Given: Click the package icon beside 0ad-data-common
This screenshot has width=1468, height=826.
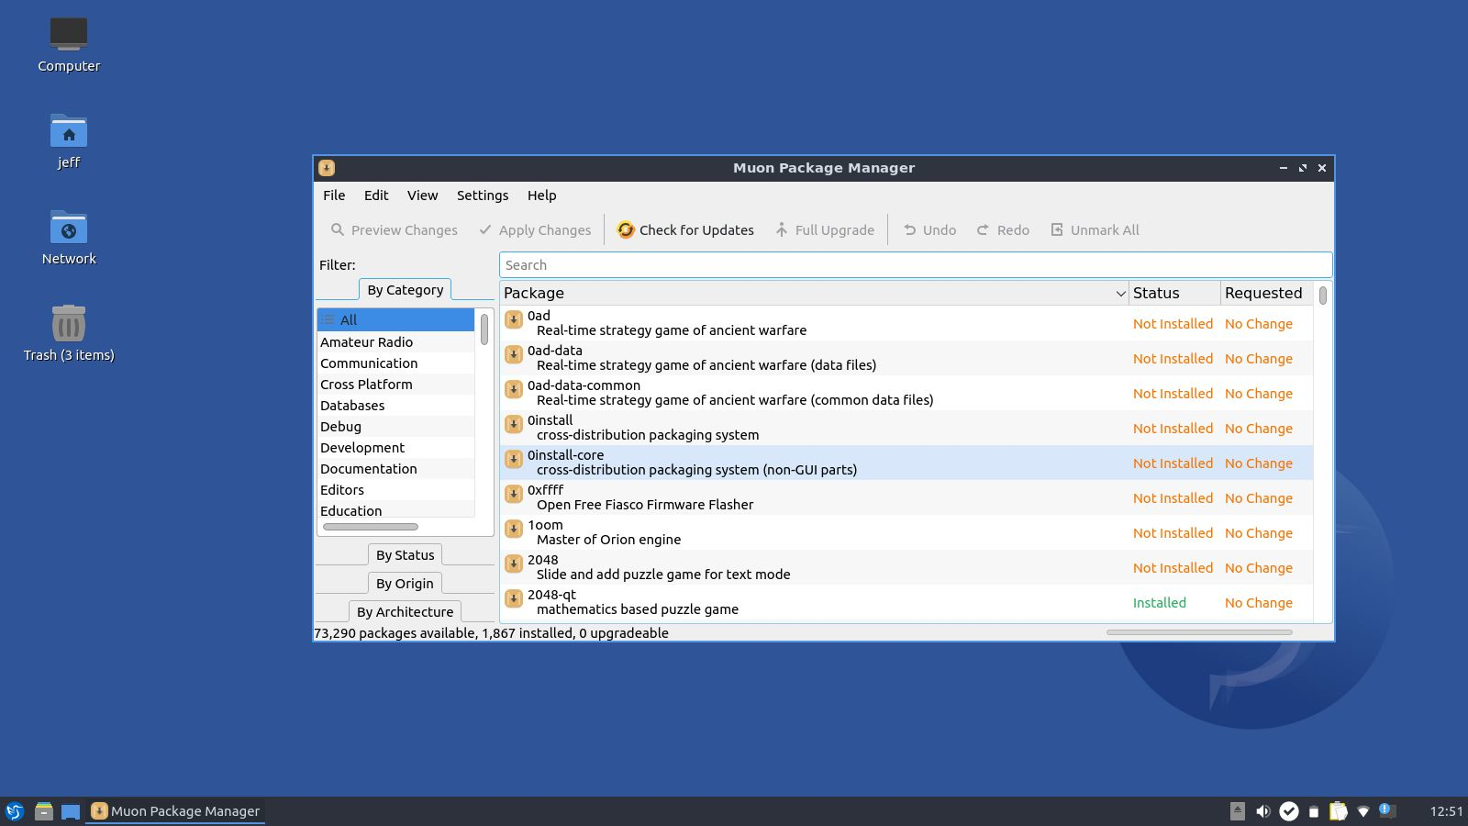Looking at the screenshot, I should click(514, 389).
